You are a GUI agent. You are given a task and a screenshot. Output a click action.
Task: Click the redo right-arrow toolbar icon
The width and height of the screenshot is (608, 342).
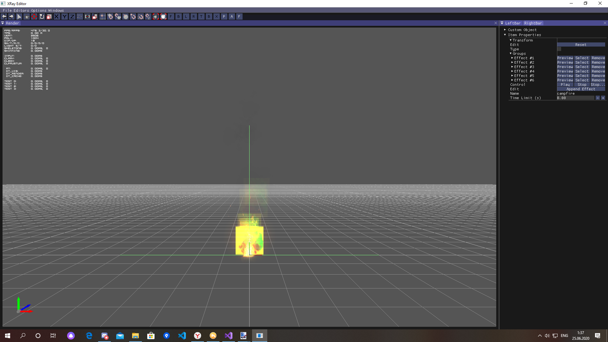coord(11,16)
